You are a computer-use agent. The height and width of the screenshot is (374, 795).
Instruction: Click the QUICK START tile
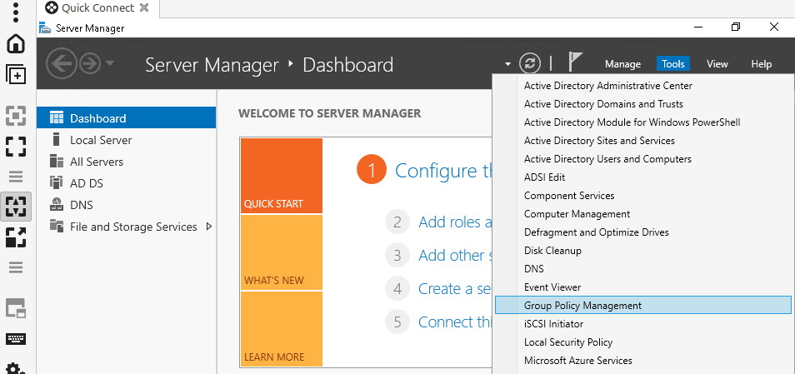tap(281, 176)
